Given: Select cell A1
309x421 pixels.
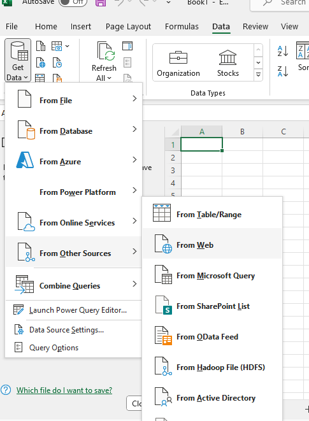Looking at the screenshot, I should pos(201,145).
